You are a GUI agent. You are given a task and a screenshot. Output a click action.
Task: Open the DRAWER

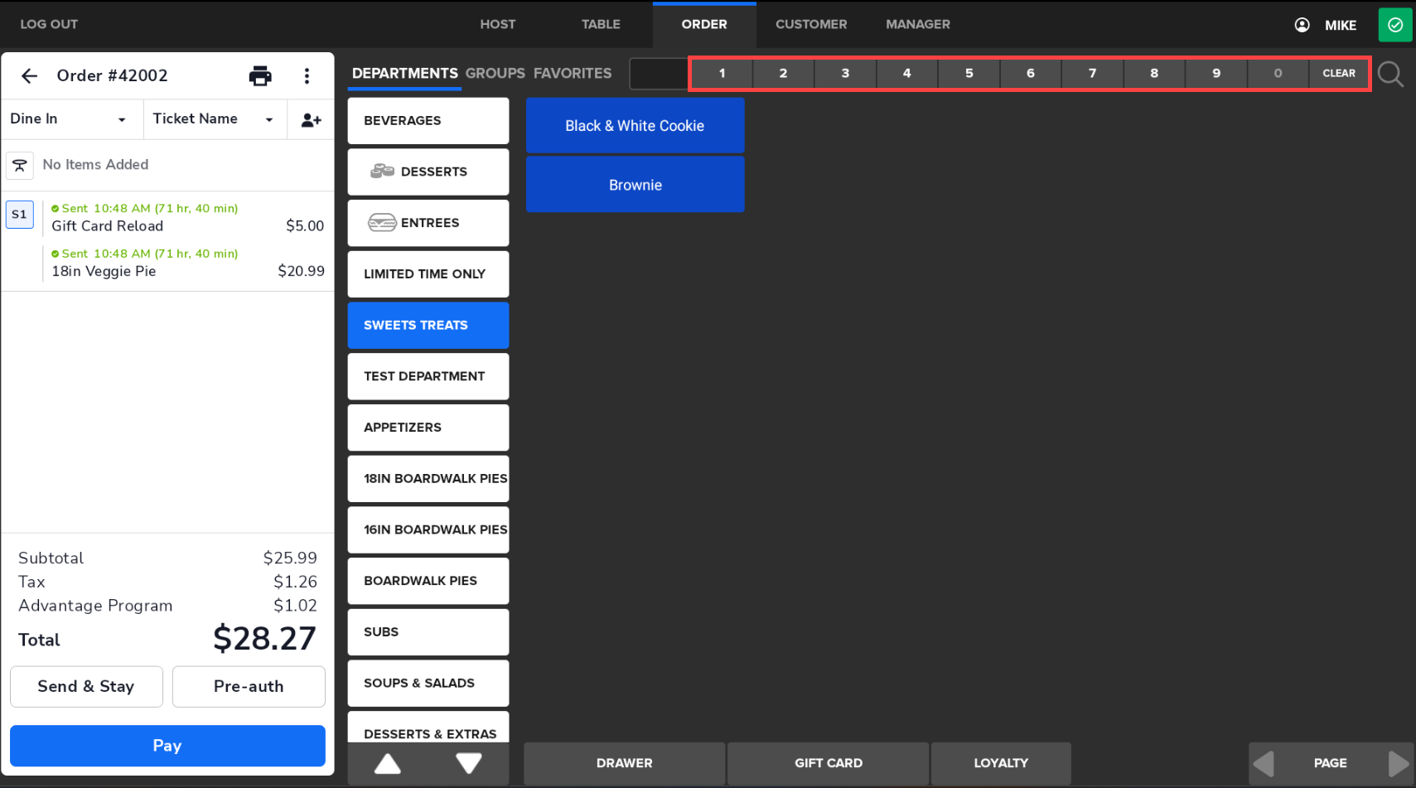[625, 763]
